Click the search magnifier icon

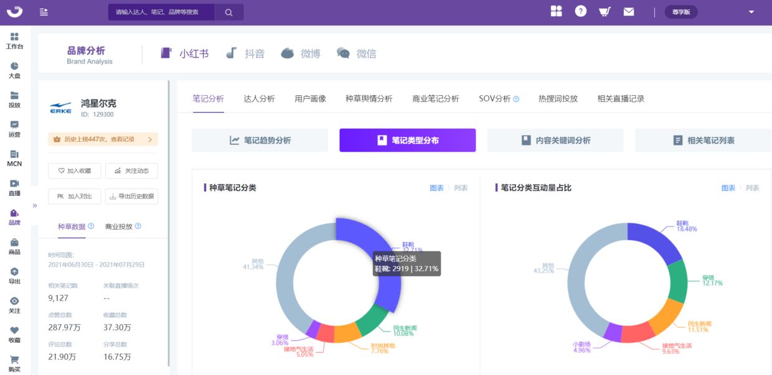pos(228,12)
